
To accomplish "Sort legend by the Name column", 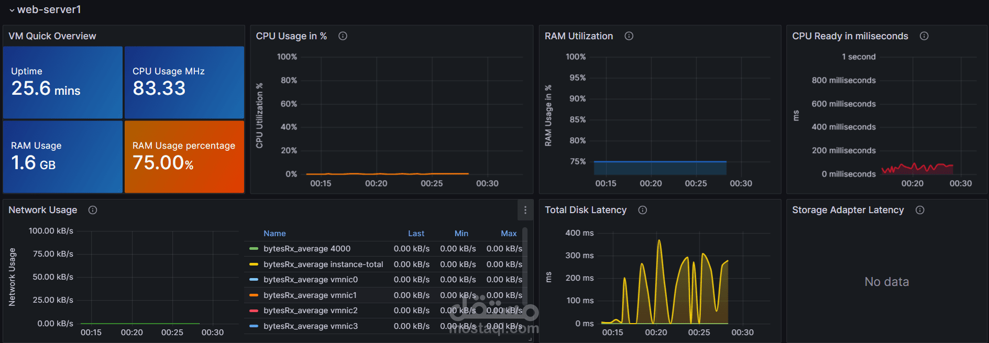I will 274,234.
